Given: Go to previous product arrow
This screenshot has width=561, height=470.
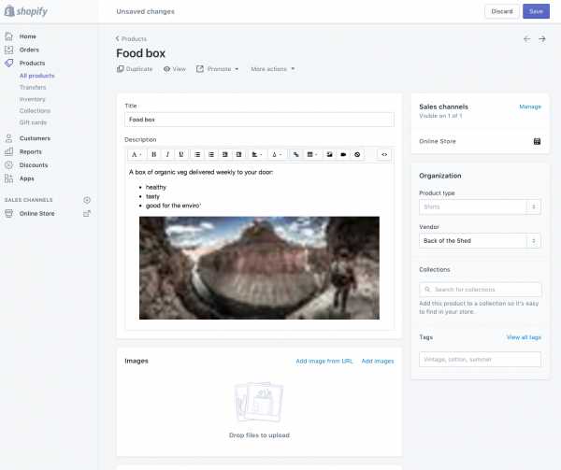Looking at the screenshot, I should [x=527, y=38].
